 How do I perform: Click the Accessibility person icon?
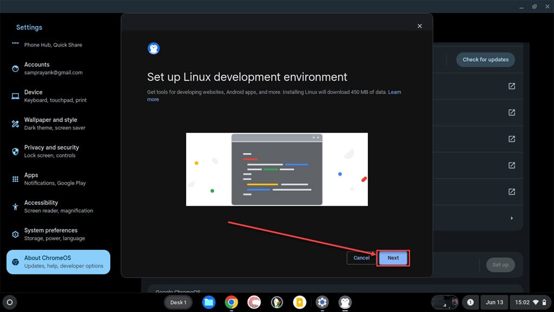pos(15,206)
